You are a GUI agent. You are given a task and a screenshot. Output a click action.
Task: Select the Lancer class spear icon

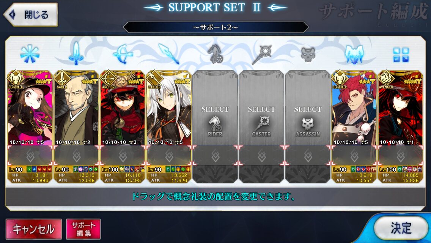[169, 54]
